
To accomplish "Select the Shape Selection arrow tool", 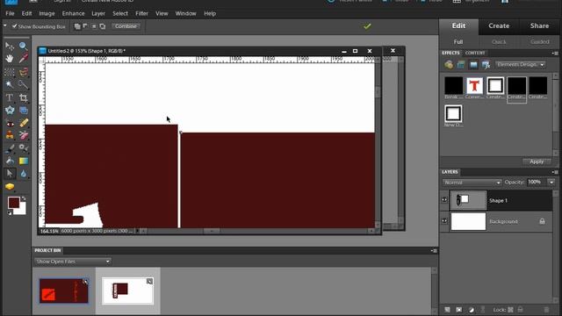I will pos(10,174).
